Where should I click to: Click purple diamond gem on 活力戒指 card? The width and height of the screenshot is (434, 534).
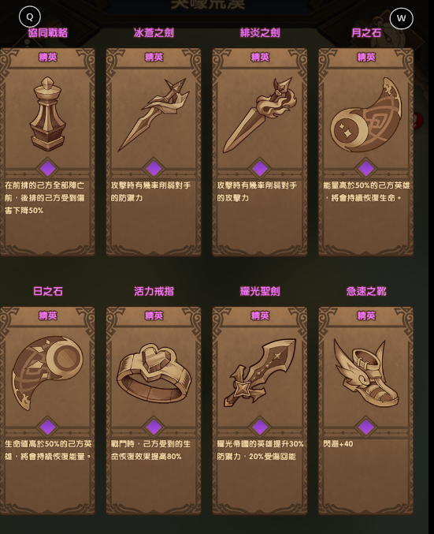[154, 427]
